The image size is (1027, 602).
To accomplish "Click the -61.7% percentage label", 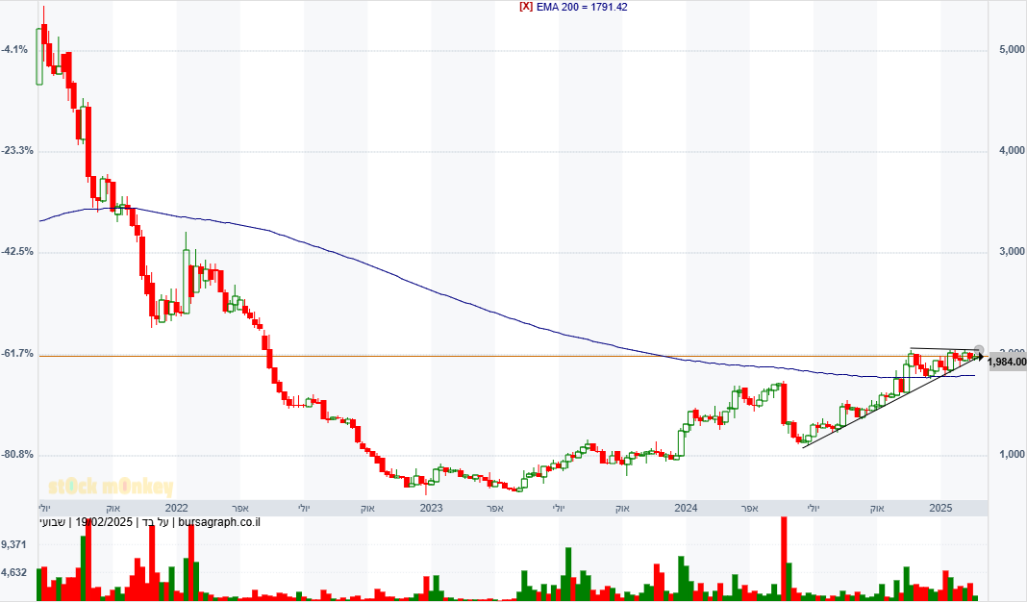I will (x=17, y=353).
